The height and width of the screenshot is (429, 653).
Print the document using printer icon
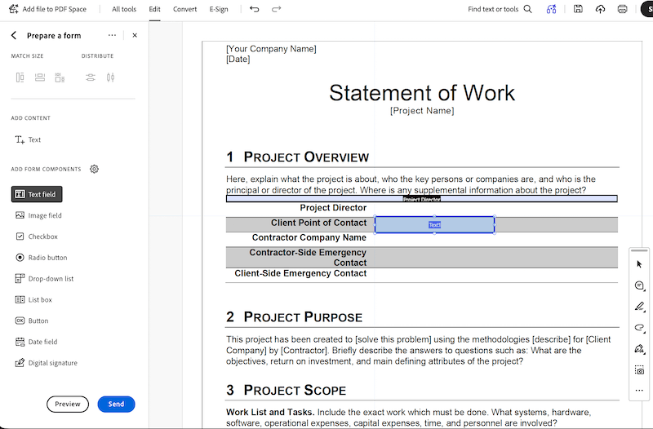(x=622, y=9)
